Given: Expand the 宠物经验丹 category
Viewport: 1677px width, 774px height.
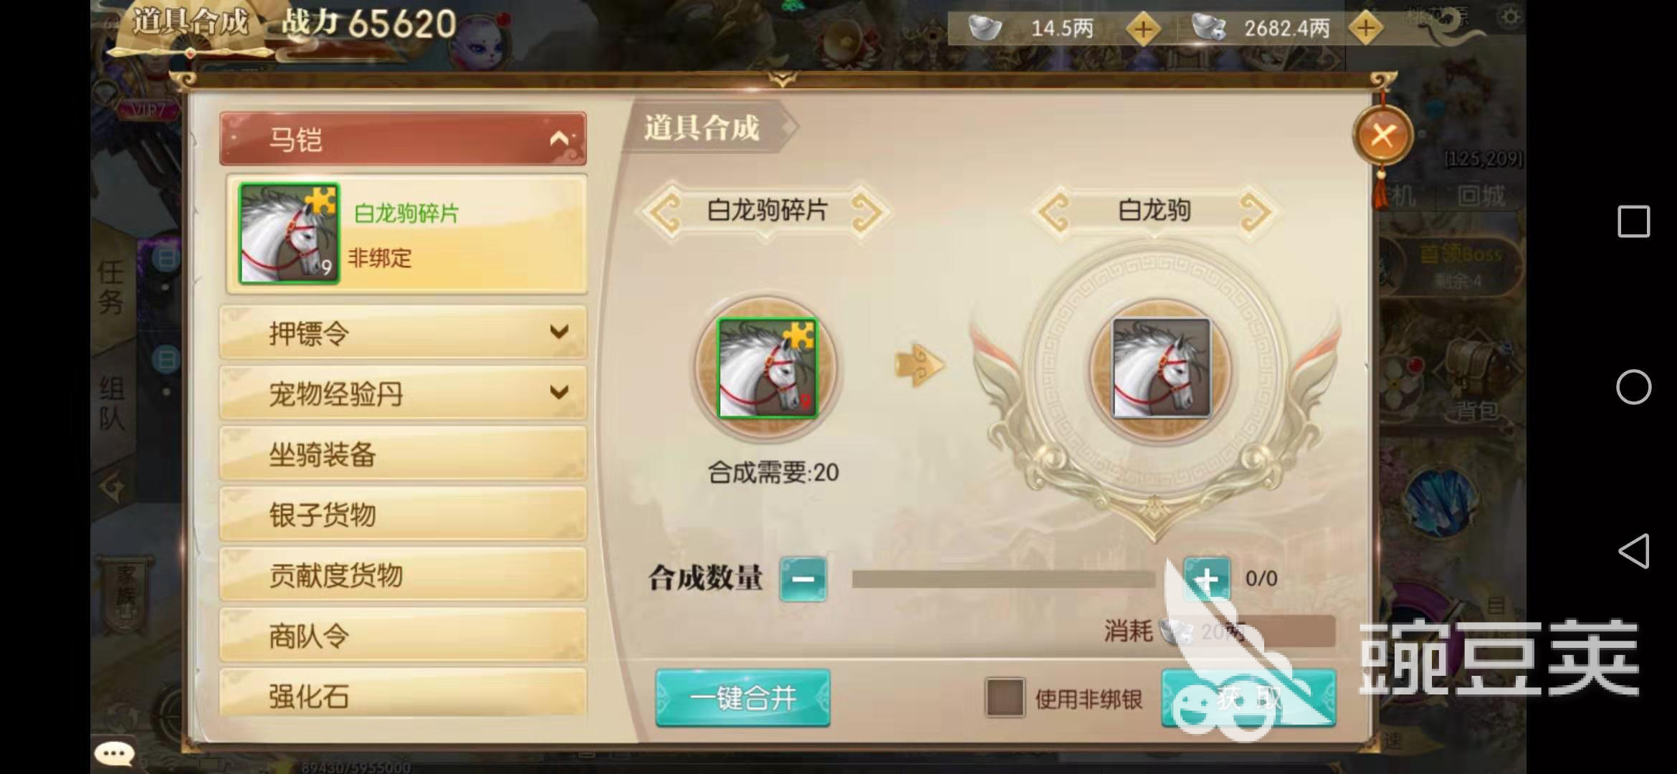Looking at the screenshot, I should [403, 393].
